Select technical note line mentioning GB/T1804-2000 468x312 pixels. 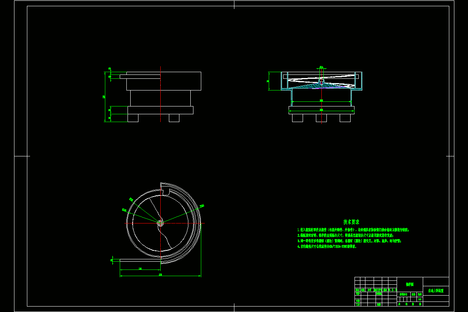[327, 246]
